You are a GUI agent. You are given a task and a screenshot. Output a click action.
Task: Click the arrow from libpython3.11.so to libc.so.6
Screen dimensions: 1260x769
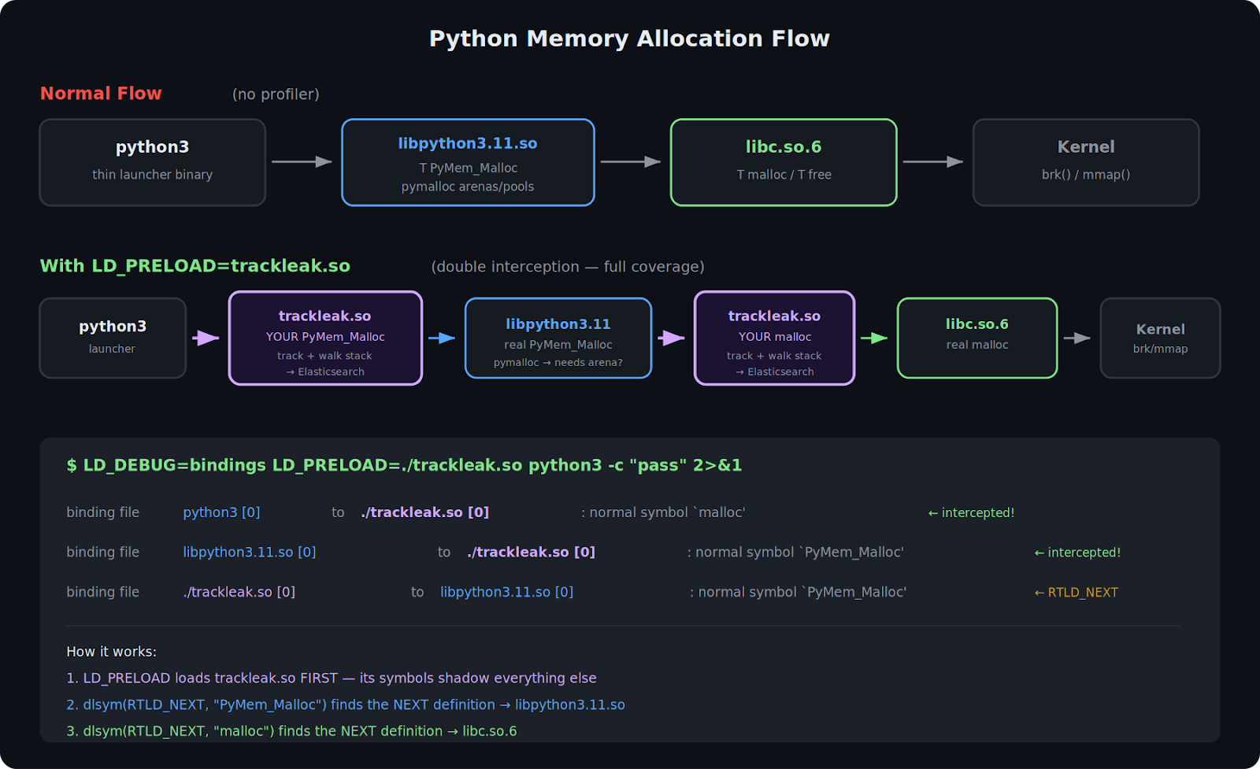pyautogui.click(x=631, y=162)
